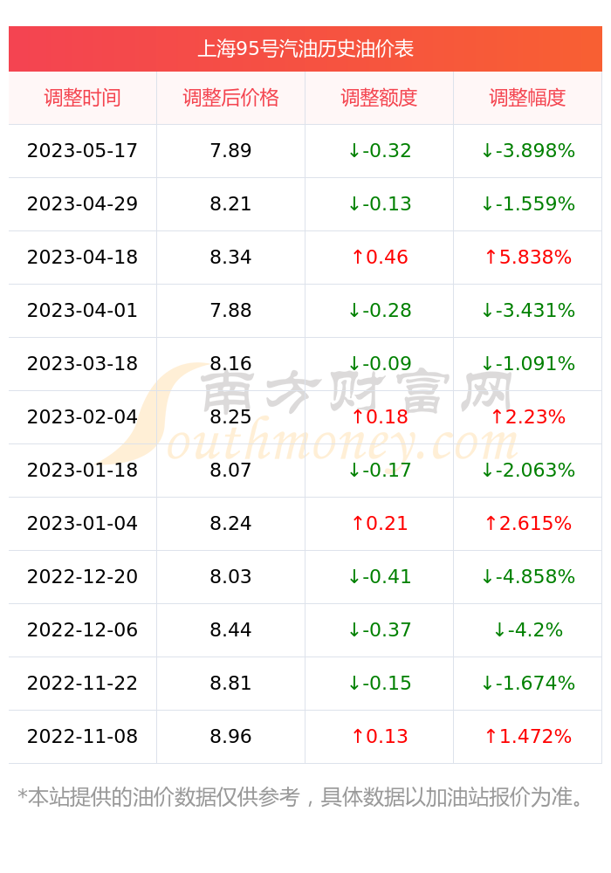611x873 pixels.
Task: Select the date cell 2023-04-01
Action: pyautogui.click(x=82, y=311)
